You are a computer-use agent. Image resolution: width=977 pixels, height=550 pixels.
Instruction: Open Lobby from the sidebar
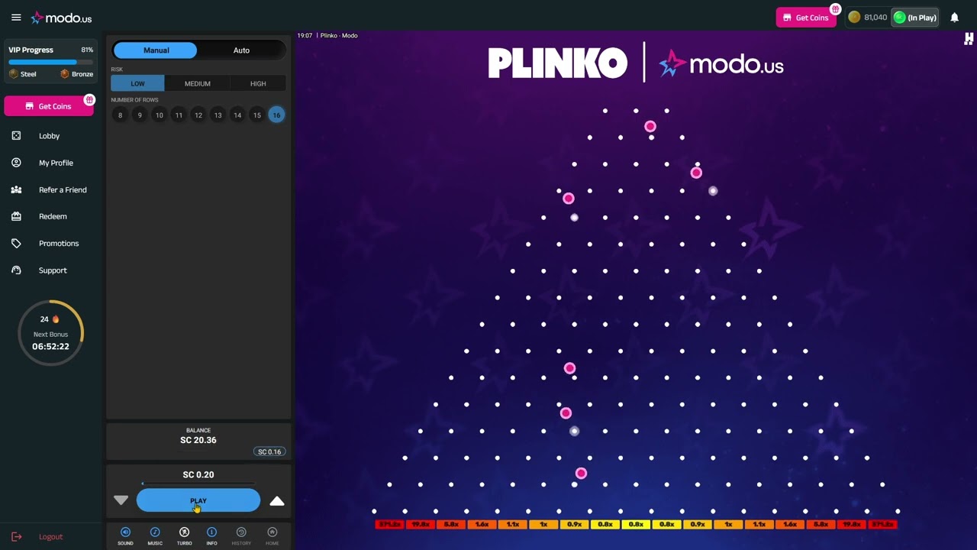click(x=49, y=136)
